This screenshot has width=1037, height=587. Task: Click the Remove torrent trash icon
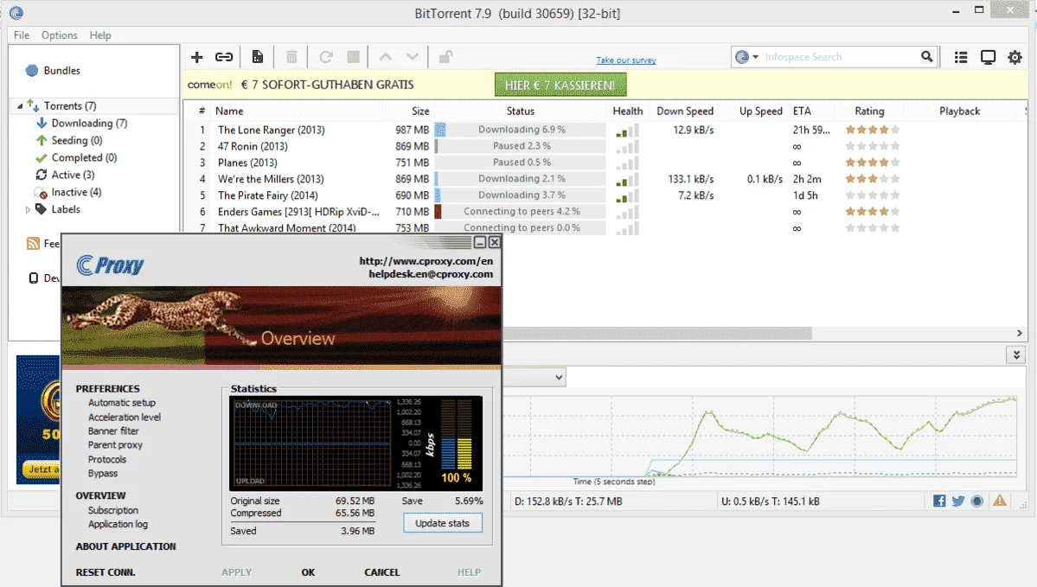coord(291,58)
